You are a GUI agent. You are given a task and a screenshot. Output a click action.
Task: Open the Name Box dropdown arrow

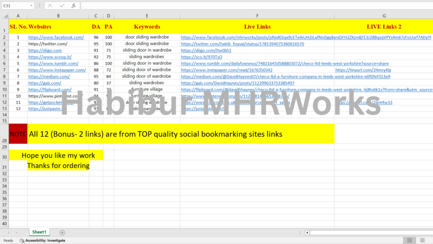32,6
